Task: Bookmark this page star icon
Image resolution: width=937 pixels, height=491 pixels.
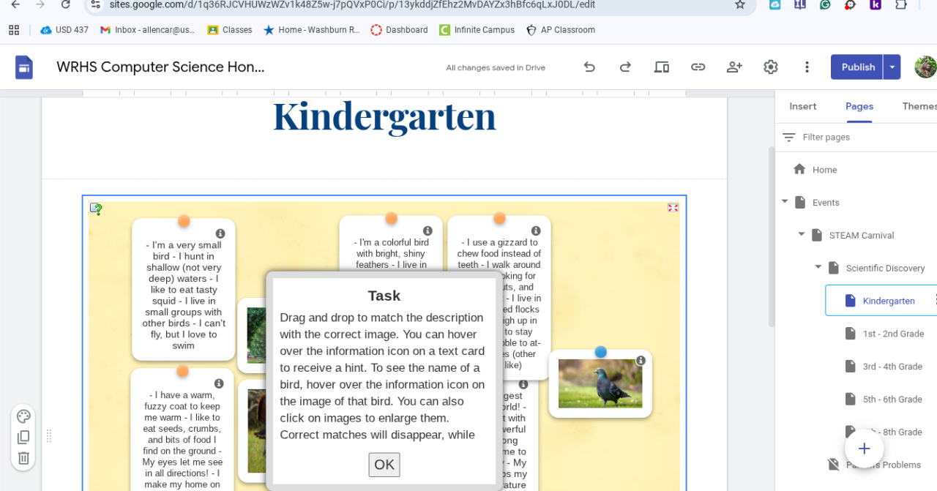Action: 740,4
